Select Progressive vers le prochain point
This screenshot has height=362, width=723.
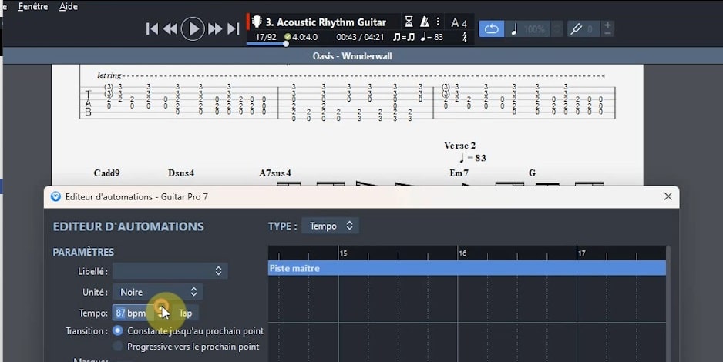click(x=118, y=347)
